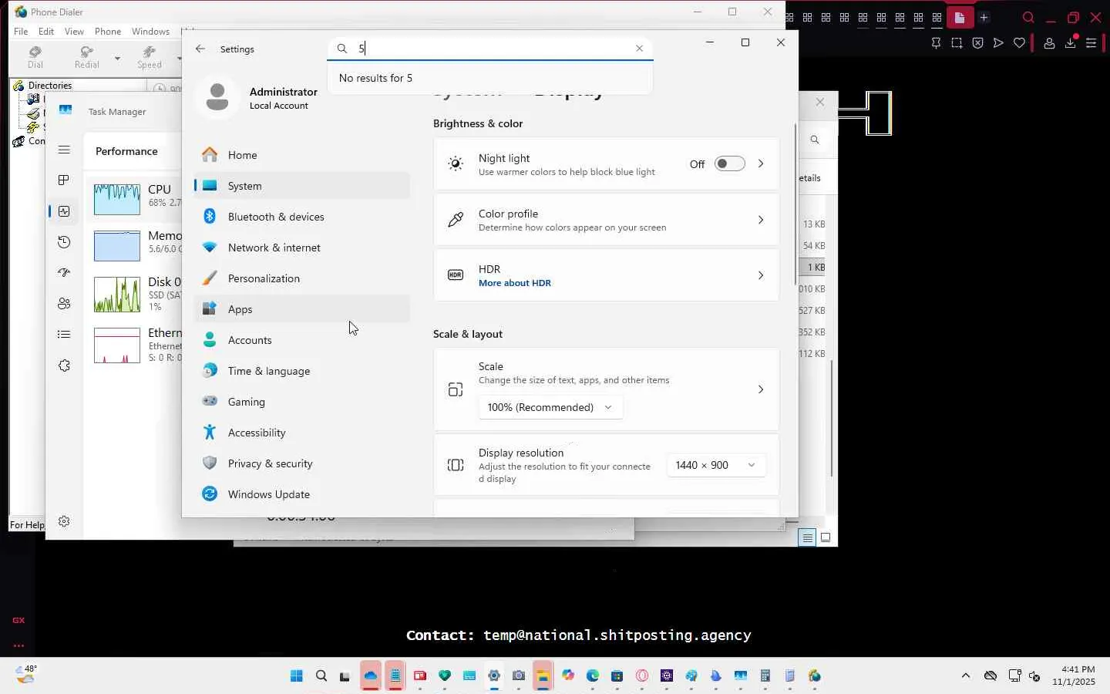The width and height of the screenshot is (1110, 694).
Task: Open Administrator local account profile
Action: click(x=258, y=98)
